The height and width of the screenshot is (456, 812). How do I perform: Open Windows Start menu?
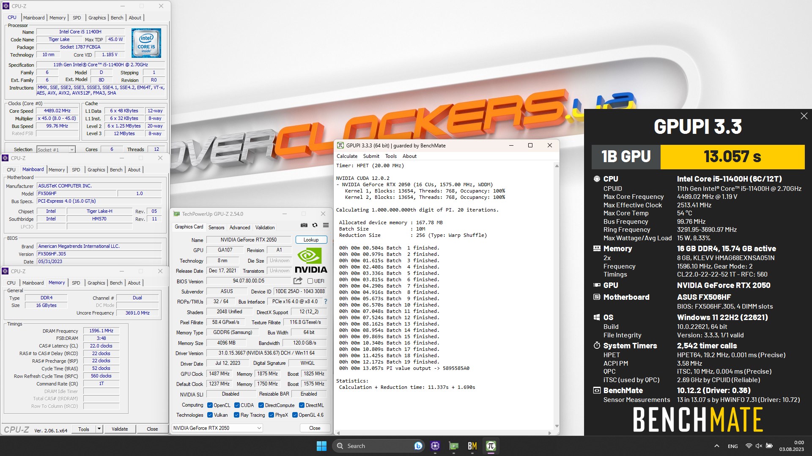tap(321, 446)
